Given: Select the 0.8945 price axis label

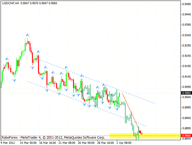Looking at the screenshot, I should pyautogui.click(x=186, y=118).
